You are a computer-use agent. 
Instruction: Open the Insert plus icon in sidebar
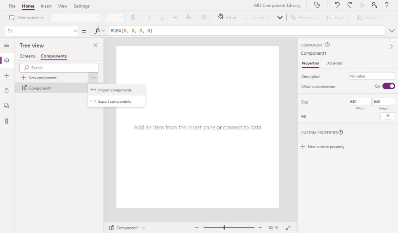pyautogui.click(x=7, y=76)
